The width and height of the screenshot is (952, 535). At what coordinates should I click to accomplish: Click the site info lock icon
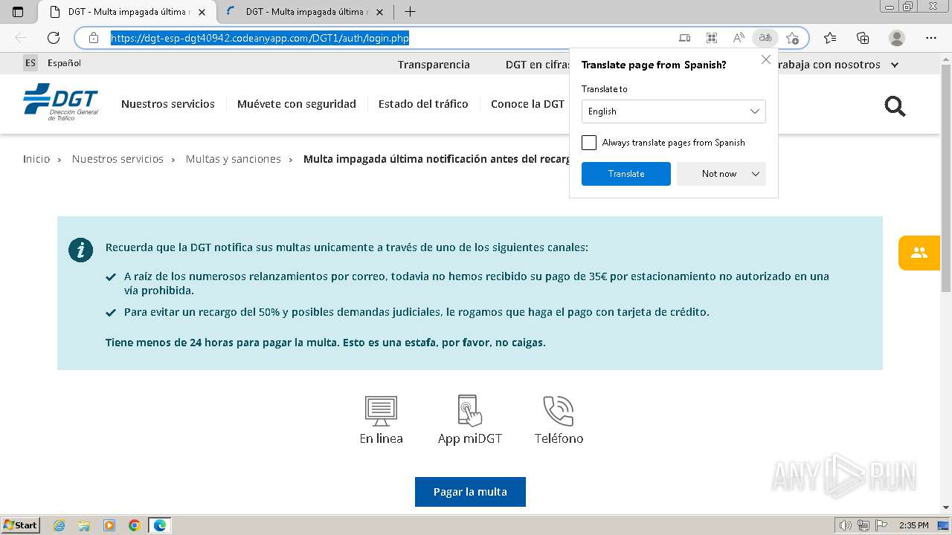point(94,38)
